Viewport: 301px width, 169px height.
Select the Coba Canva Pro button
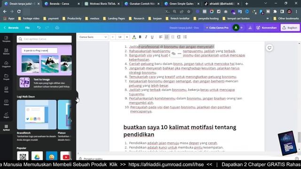217,28
